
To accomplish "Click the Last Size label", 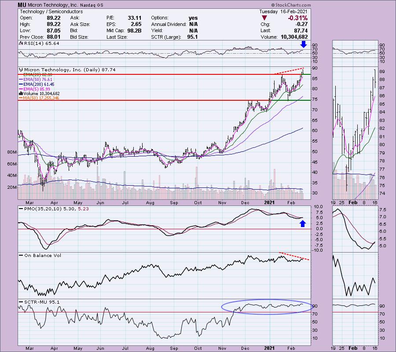I will tap(117, 37).
